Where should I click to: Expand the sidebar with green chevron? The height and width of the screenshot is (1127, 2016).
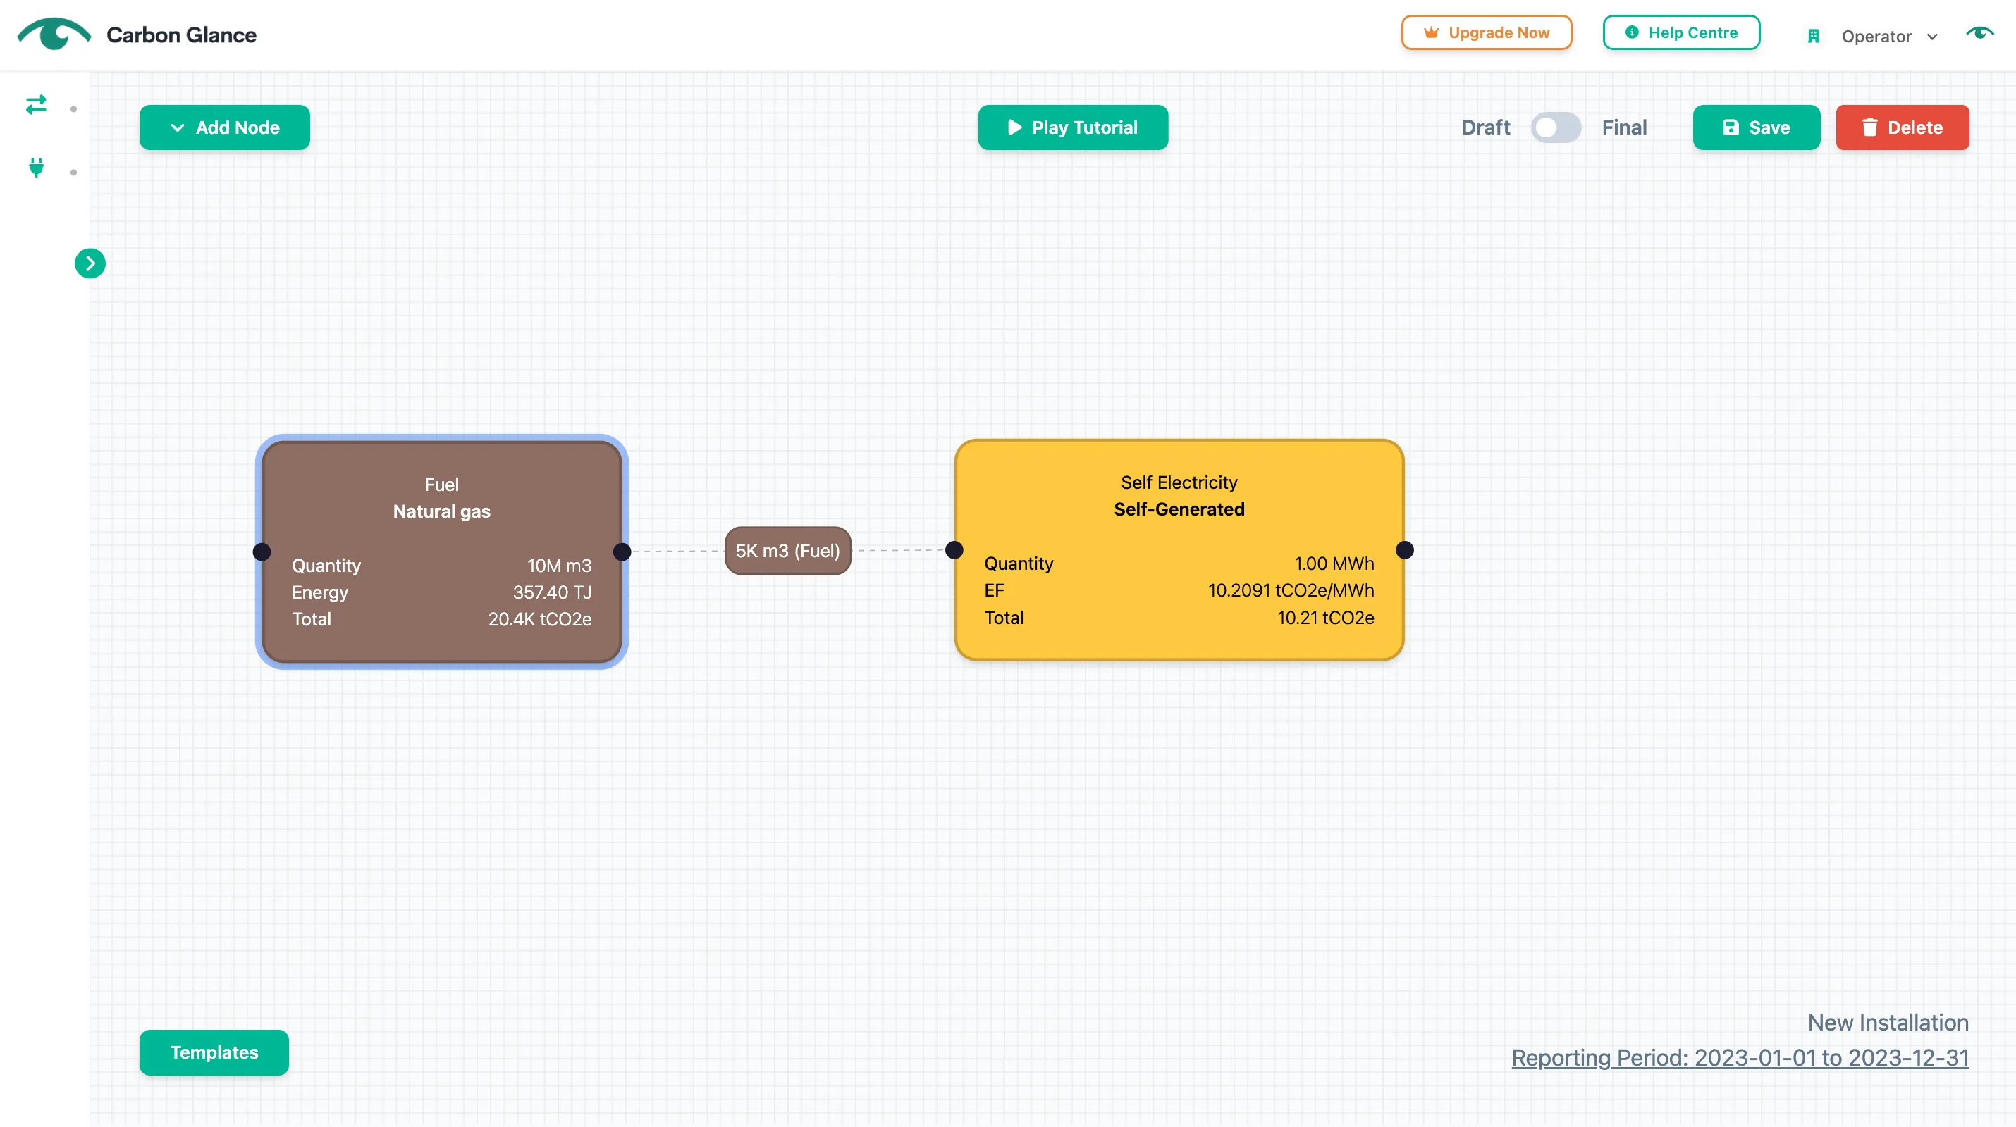point(90,263)
